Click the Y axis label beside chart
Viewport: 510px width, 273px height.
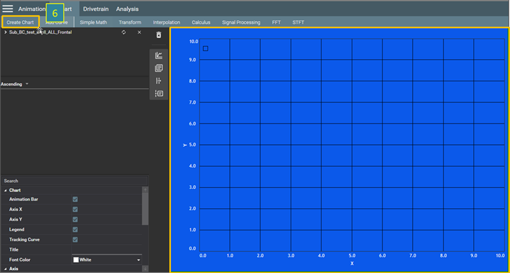click(185, 145)
